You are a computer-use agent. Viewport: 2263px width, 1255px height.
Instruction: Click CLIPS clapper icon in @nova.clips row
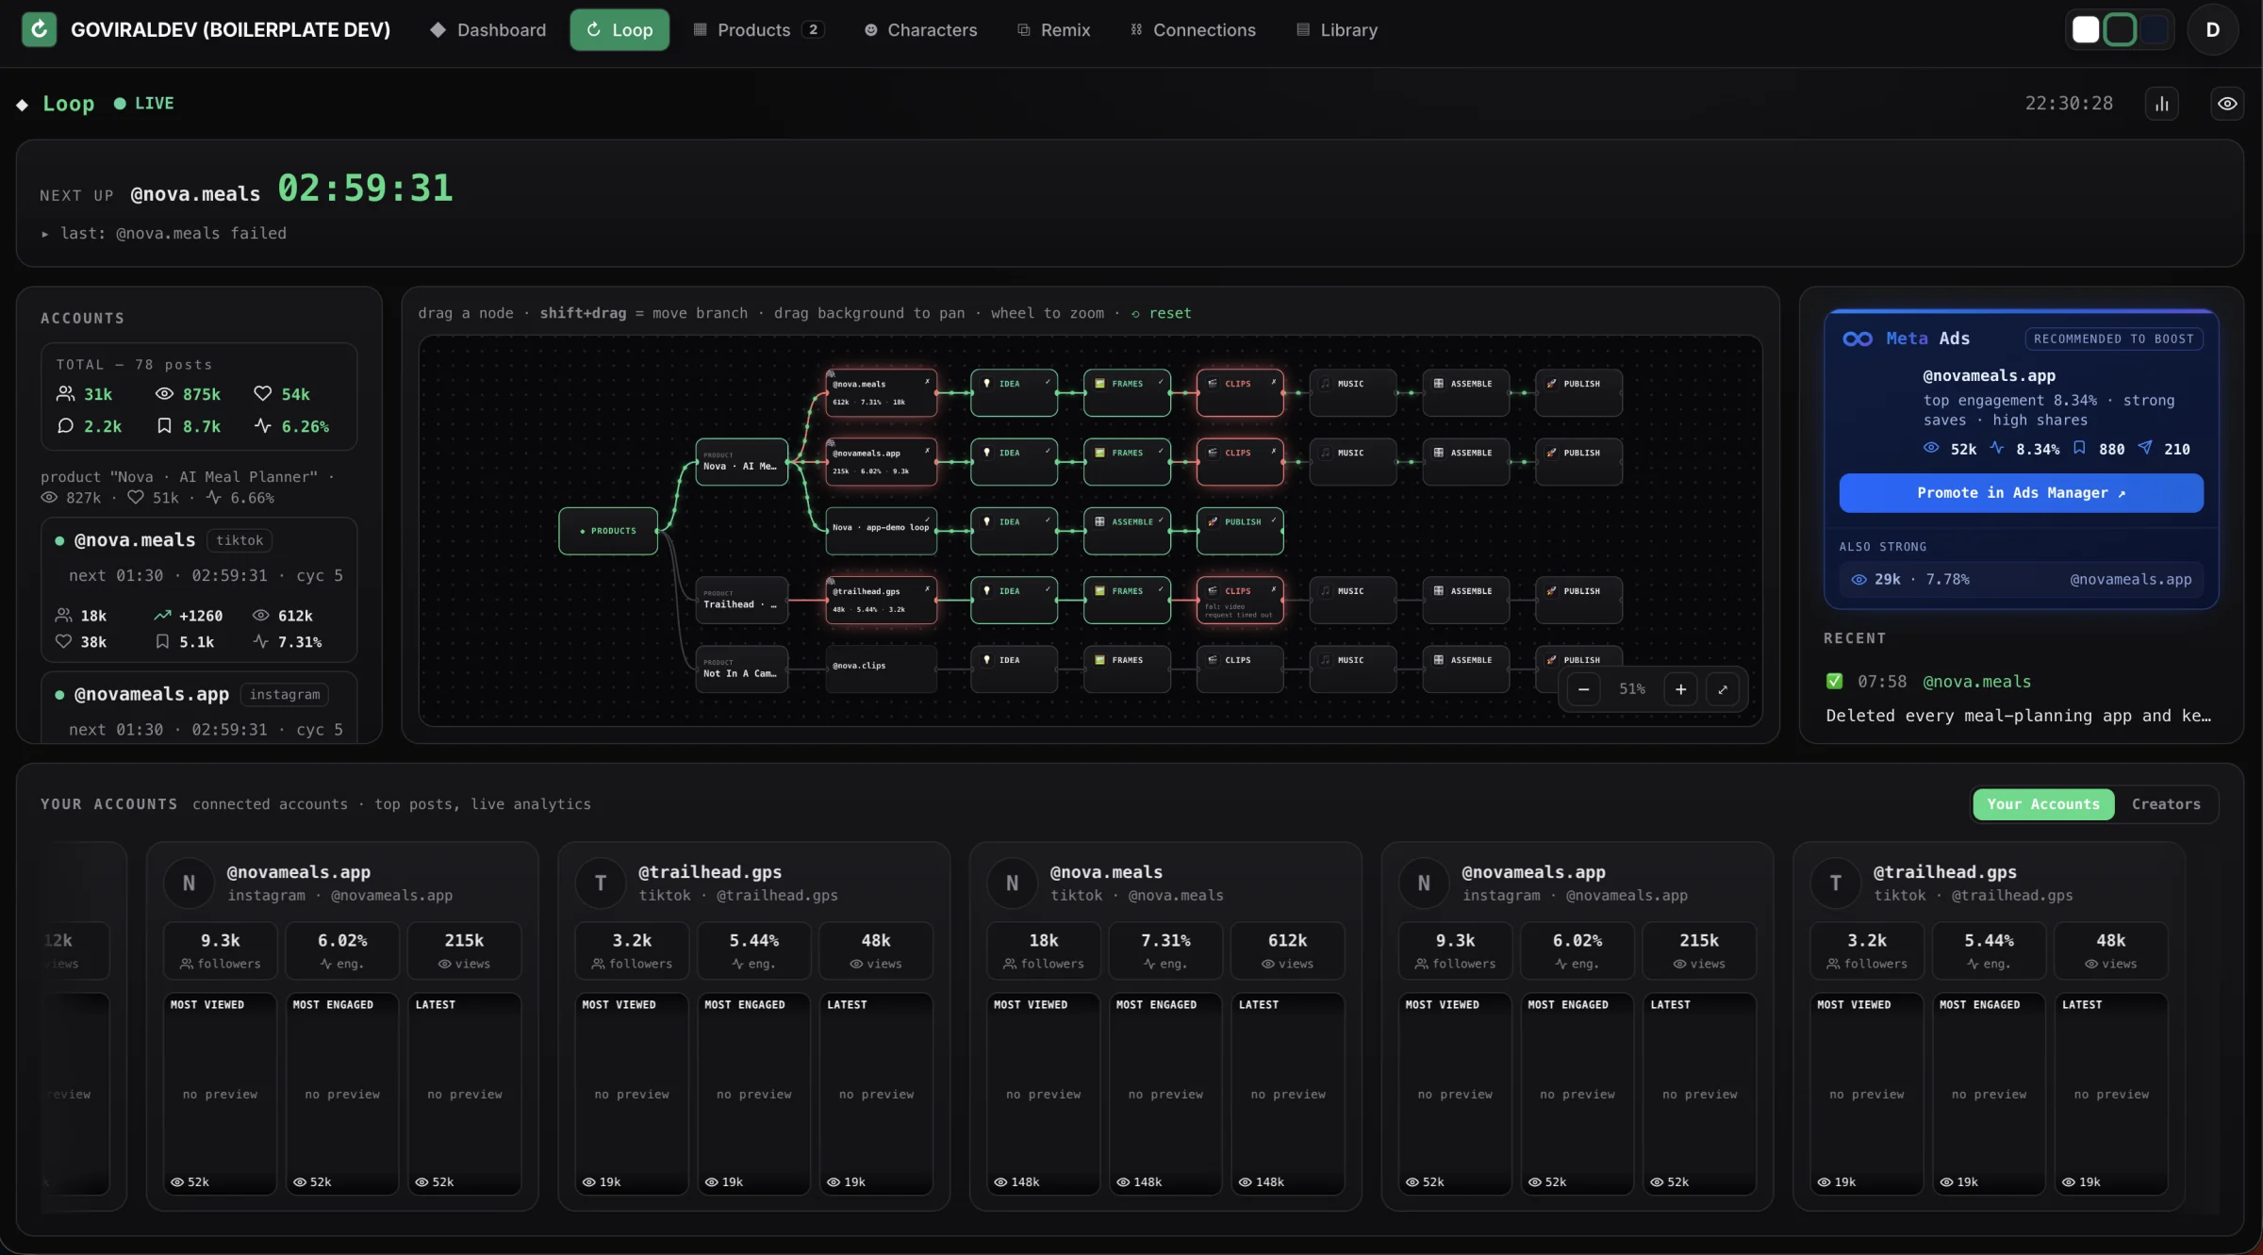click(x=1213, y=660)
